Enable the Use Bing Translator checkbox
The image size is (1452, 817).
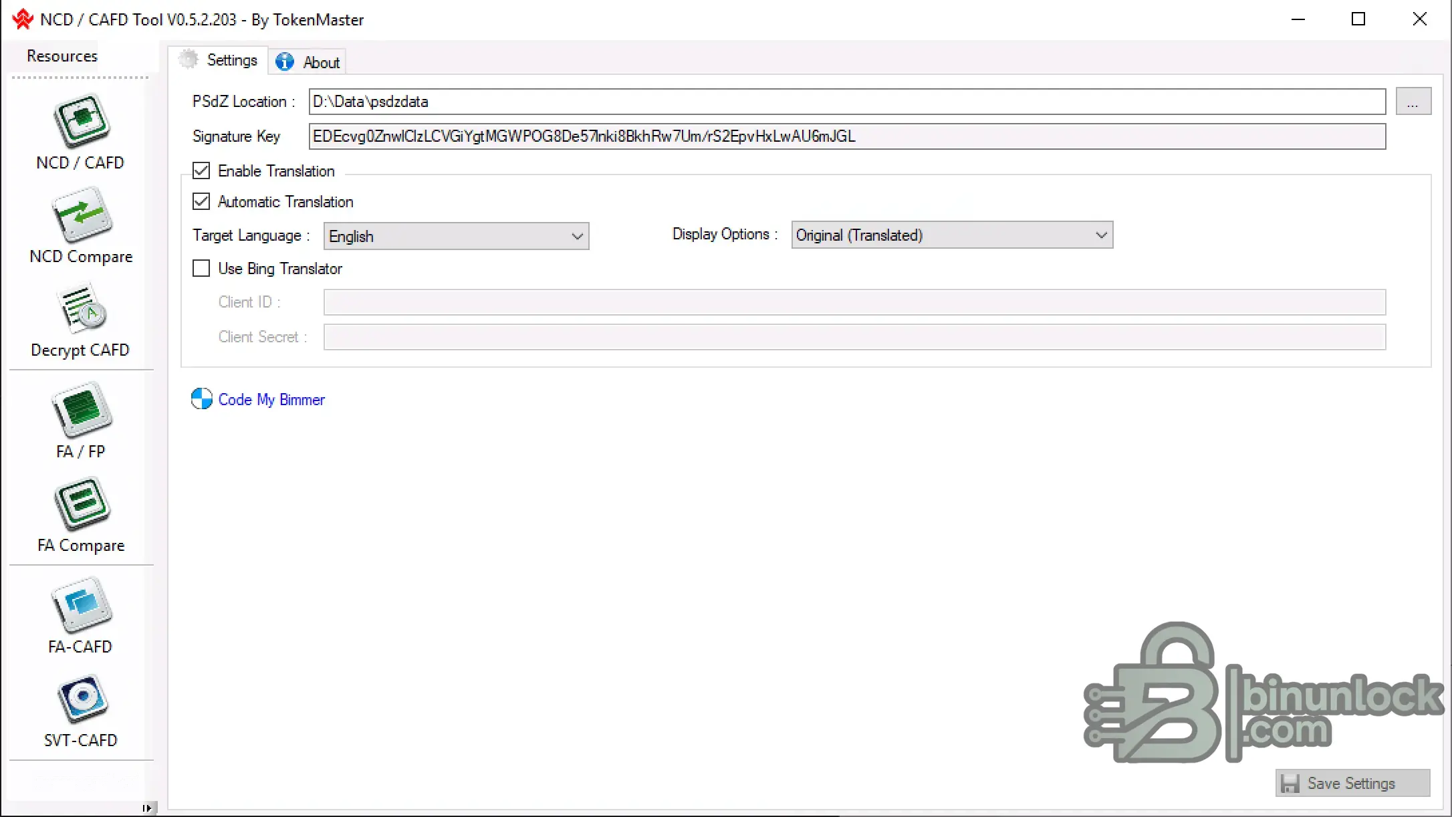tap(201, 268)
